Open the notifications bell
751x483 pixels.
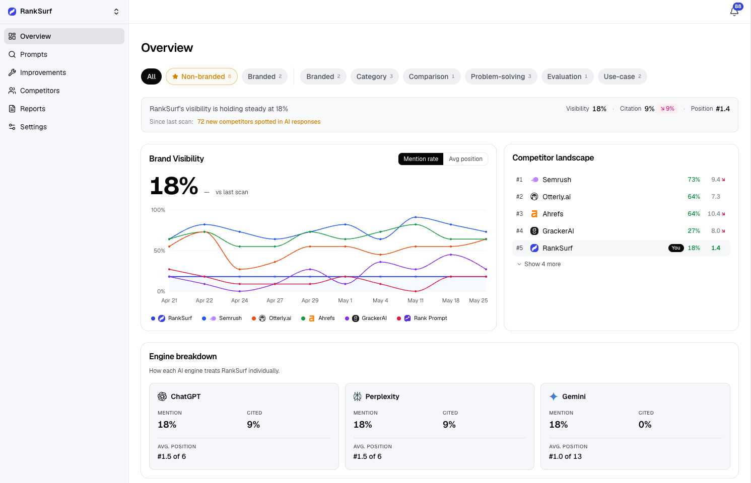pyautogui.click(x=734, y=11)
